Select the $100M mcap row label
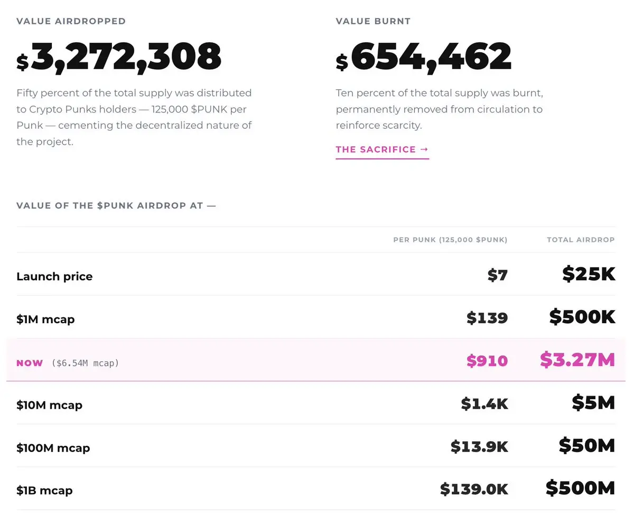The image size is (634, 517). (x=53, y=448)
